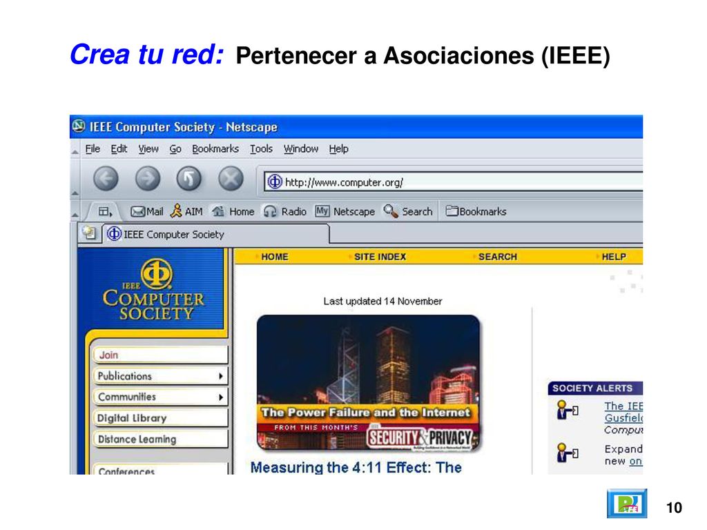Click the Security & Privacy magazine logo
This screenshot has width=707, height=530.
[x=419, y=438]
